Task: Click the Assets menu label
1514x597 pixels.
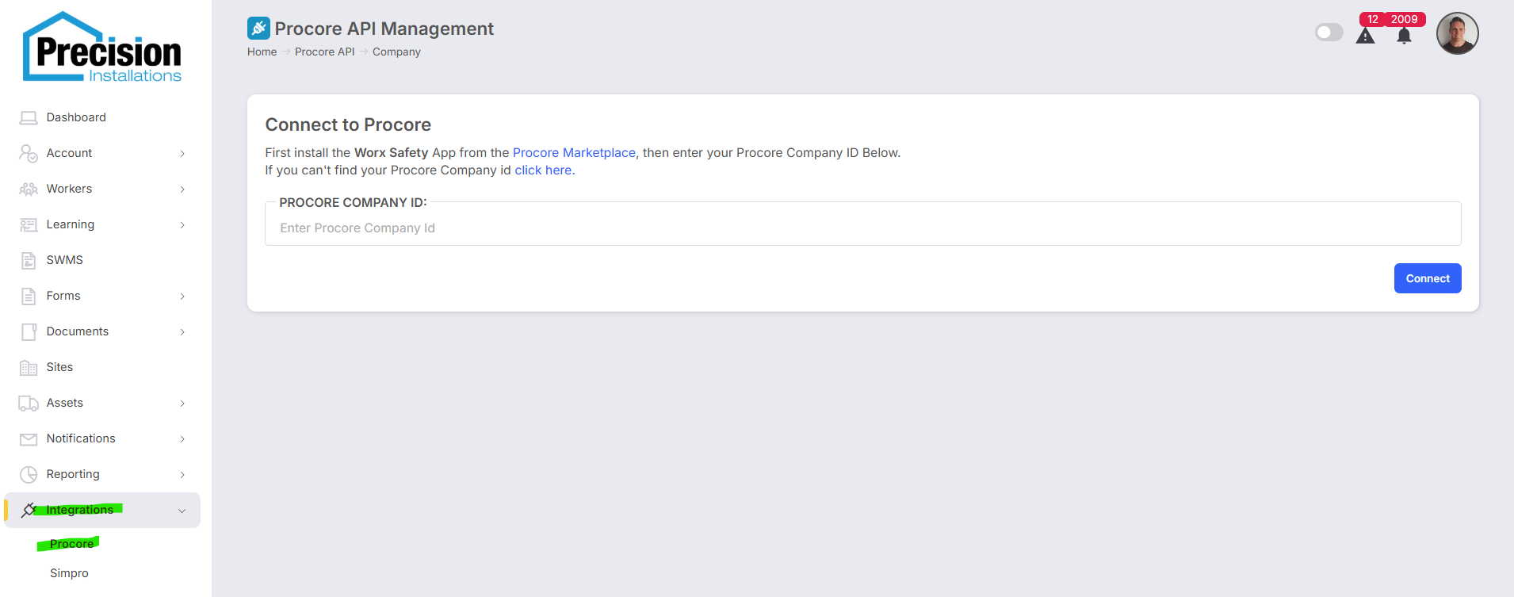Action: click(x=65, y=403)
